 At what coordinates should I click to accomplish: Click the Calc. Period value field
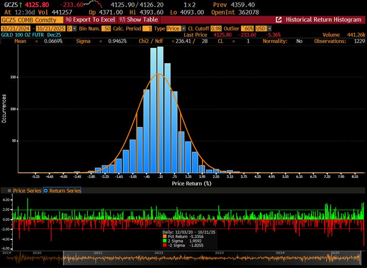pyautogui.click(x=147, y=28)
